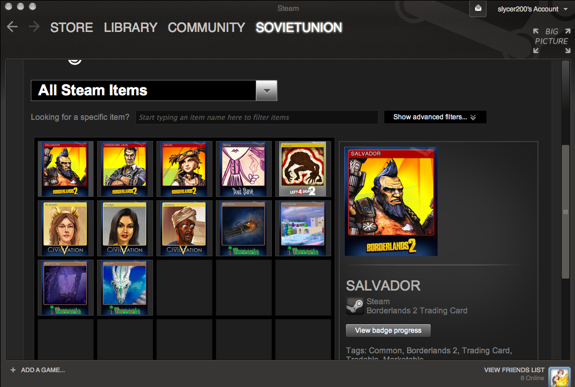Viewport: 575px width, 387px height.
Task: Click View badge progress button
Action: [388, 330]
